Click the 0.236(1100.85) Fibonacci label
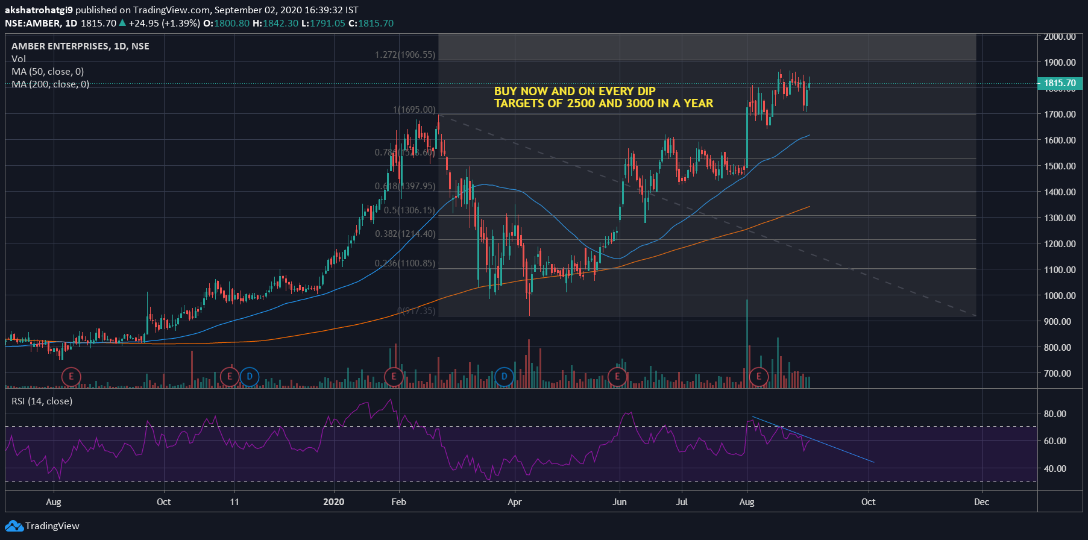 coord(405,263)
